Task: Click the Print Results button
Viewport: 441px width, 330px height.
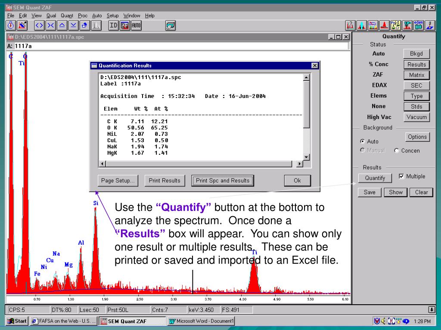Action: click(x=165, y=181)
